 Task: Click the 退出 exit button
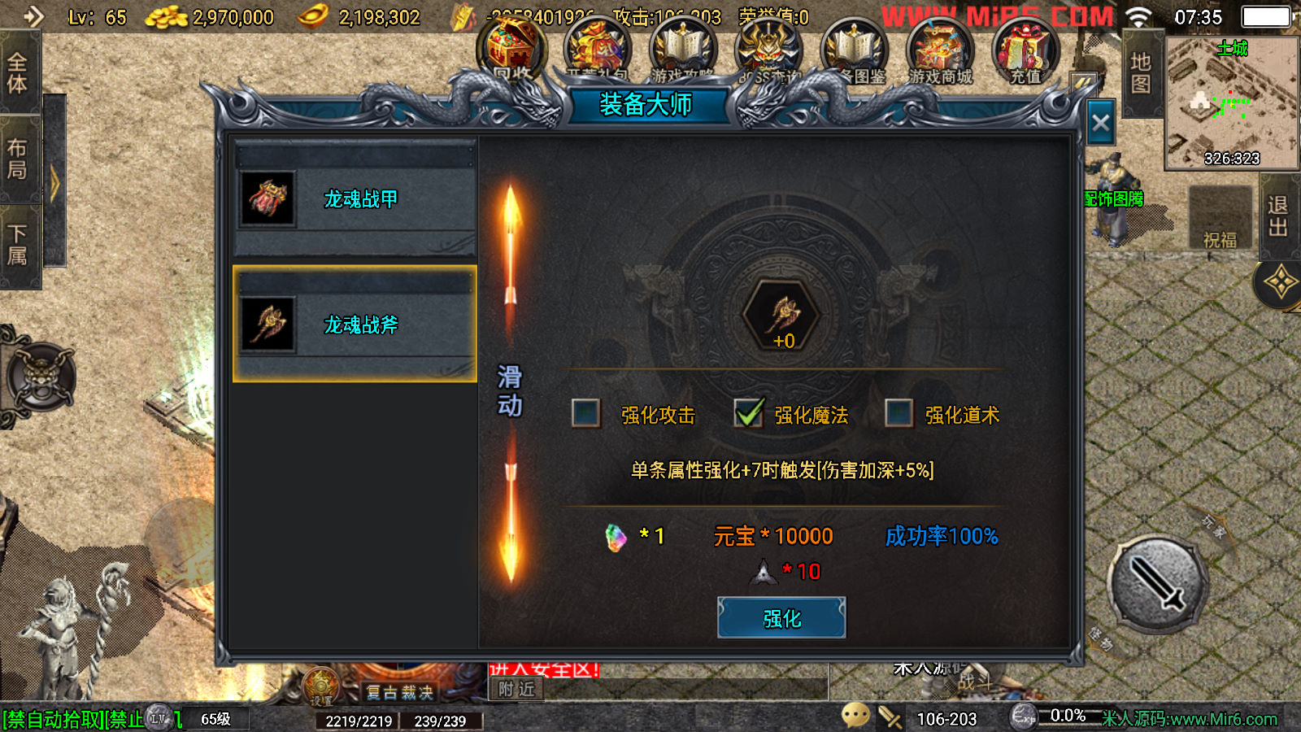click(x=1279, y=216)
